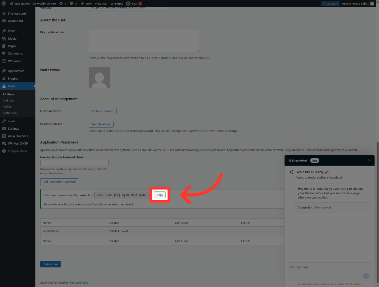Click the Ask anything chat input
This screenshot has height=287, width=379.
(x=329, y=271)
